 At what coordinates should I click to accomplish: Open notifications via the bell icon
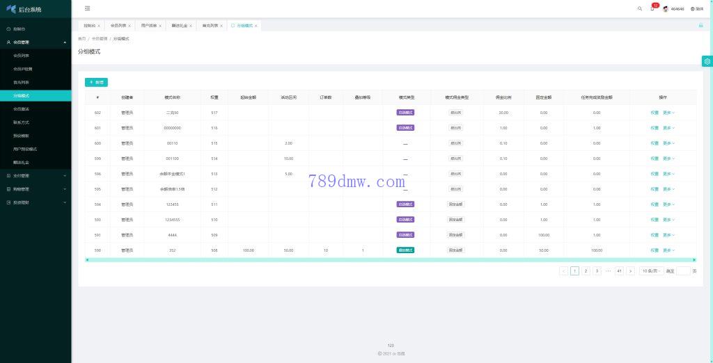pyautogui.click(x=652, y=8)
